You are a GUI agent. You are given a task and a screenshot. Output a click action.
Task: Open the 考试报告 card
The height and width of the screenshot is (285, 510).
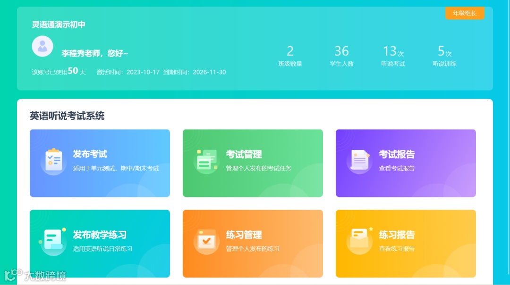point(406,163)
